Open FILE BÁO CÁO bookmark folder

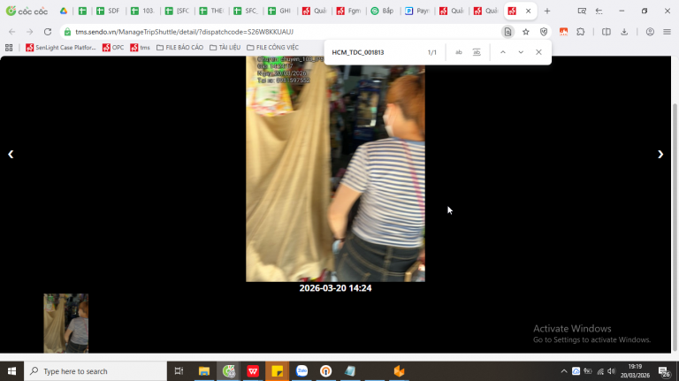pyautogui.click(x=179, y=48)
